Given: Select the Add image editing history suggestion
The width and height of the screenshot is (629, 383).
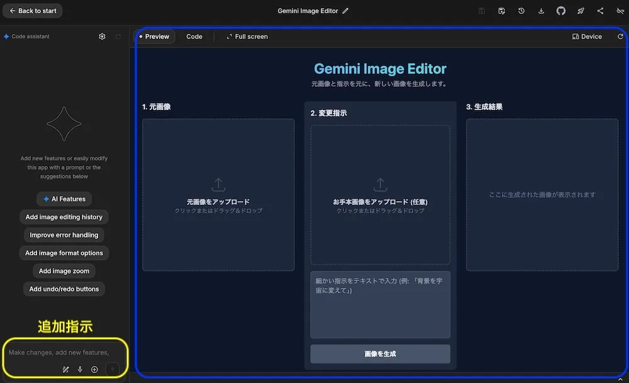Looking at the screenshot, I should point(64,216).
